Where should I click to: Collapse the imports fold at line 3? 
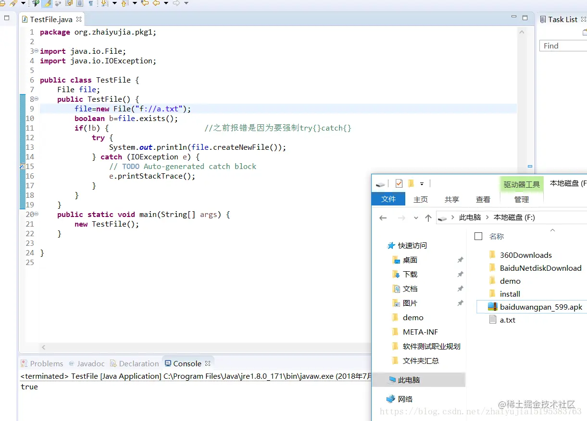click(37, 51)
